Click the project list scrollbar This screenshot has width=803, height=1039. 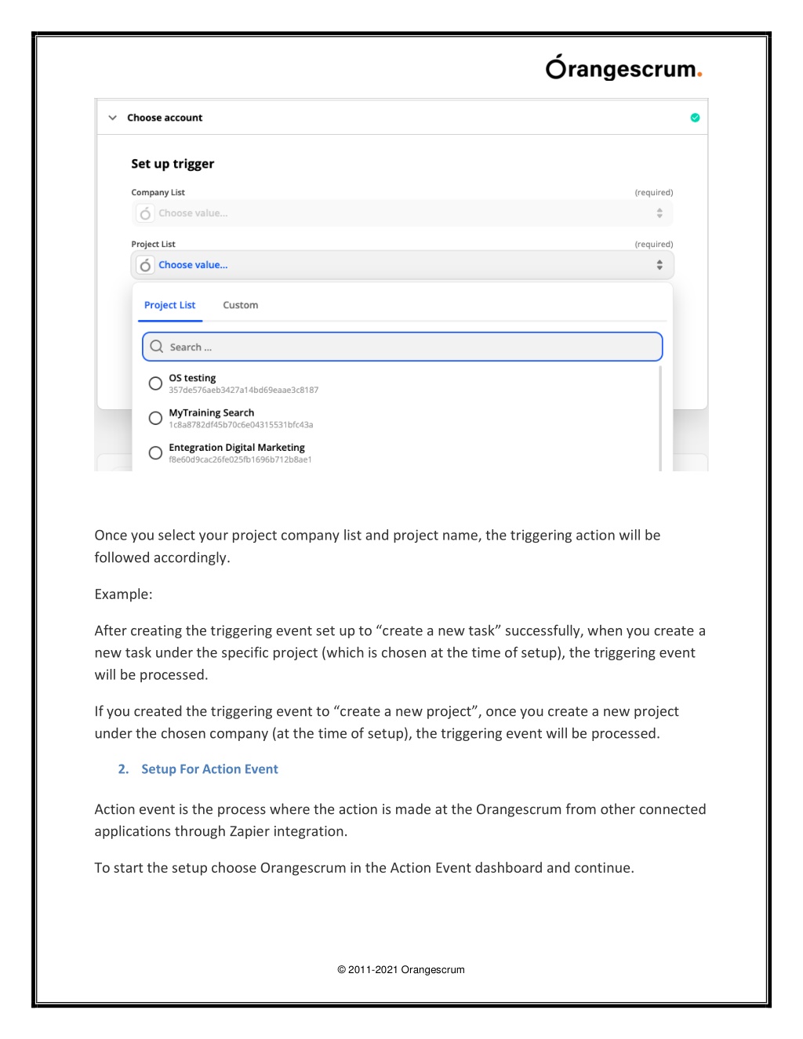pos(660,418)
